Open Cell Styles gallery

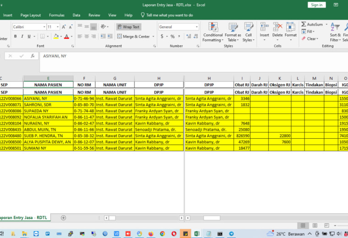[x=248, y=32]
